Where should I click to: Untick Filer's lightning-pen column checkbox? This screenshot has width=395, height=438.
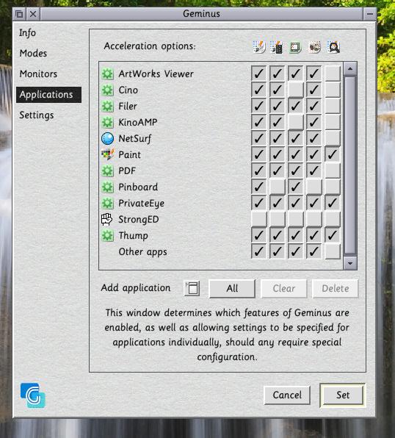tap(258, 106)
